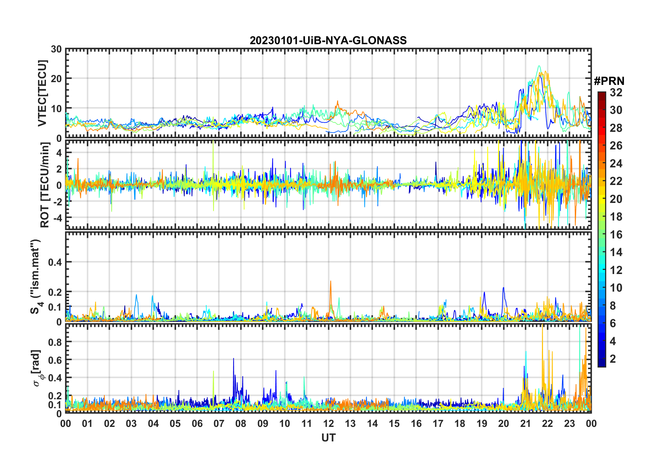The width and height of the screenshot is (657, 459).
Task: Click UT axis tick label 07
Action: point(219,424)
